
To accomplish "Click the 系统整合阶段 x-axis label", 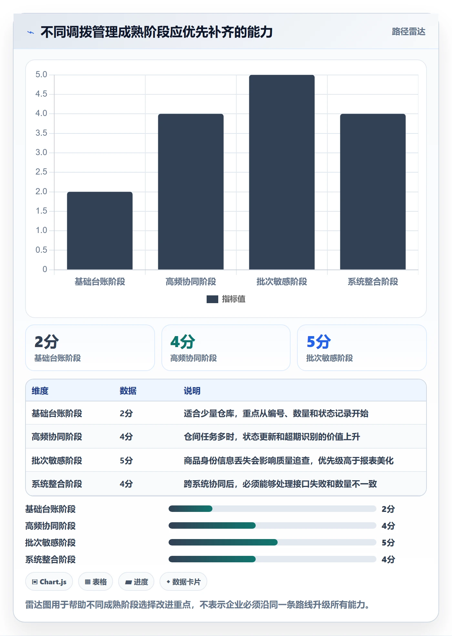I will point(373,282).
